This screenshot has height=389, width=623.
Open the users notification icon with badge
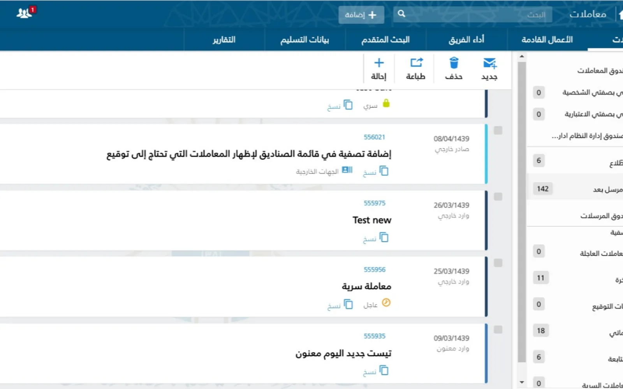26,12
